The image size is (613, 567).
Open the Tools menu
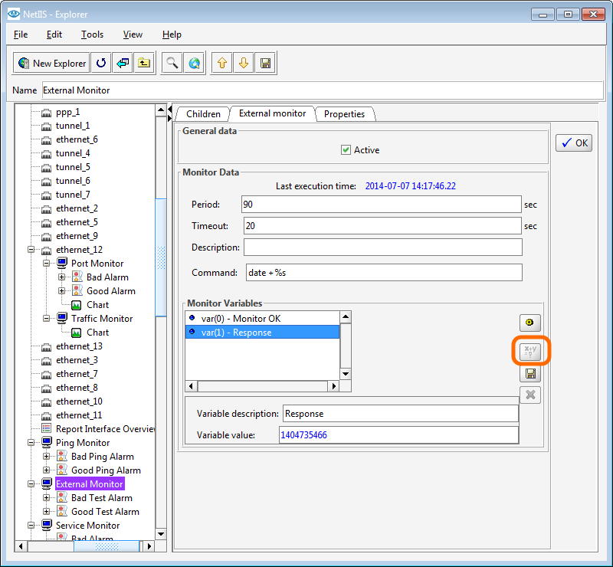[92, 34]
